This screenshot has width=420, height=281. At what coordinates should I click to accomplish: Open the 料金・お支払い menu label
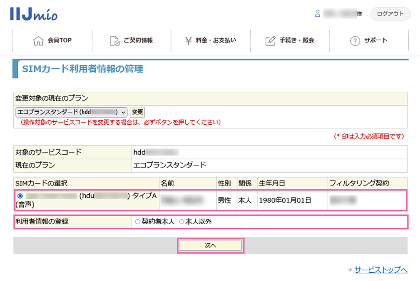click(216, 40)
